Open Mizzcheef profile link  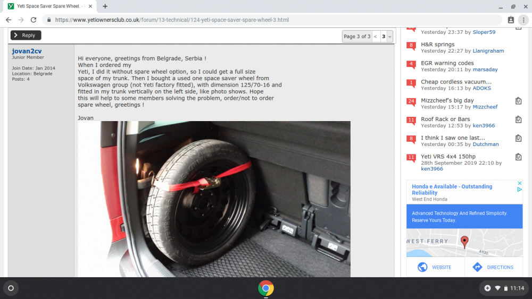[x=485, y=107]
